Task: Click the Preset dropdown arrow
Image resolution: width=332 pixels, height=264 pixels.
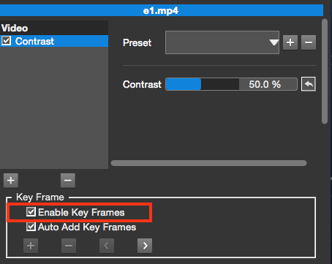Action: pos(274,42)
